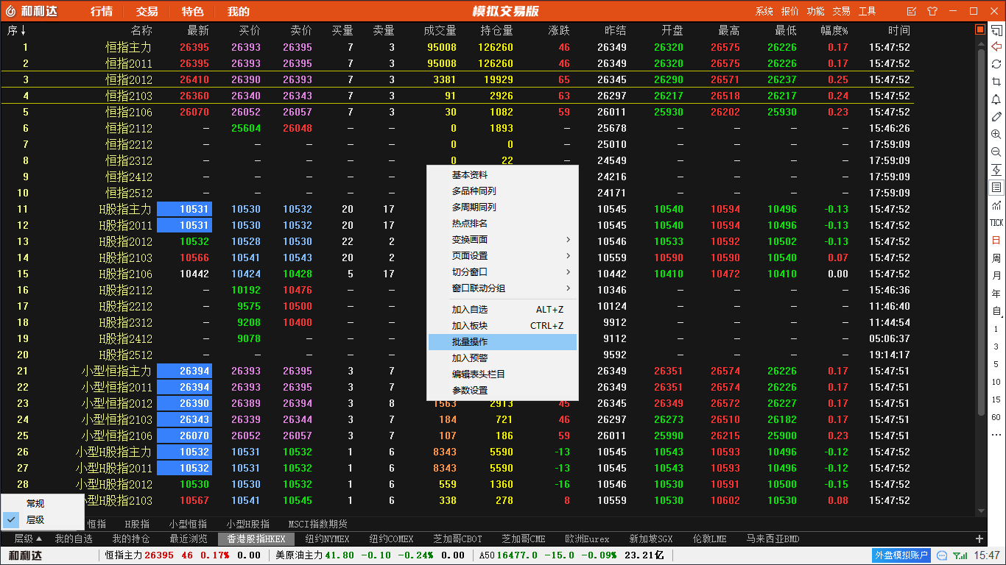The height and width of the screenshot is (565, 1006).
Task: Select the 15 minute period
Action: point(996,399)
